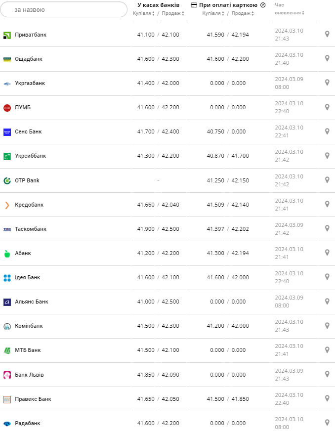
Task: Click location pin for Правекс Банк
Action: click(327, 398)
